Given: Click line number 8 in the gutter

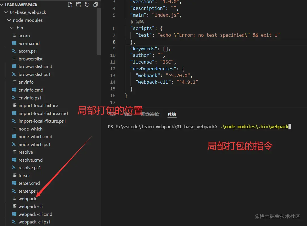Looking at the screenshot, I should click(114, 42).
